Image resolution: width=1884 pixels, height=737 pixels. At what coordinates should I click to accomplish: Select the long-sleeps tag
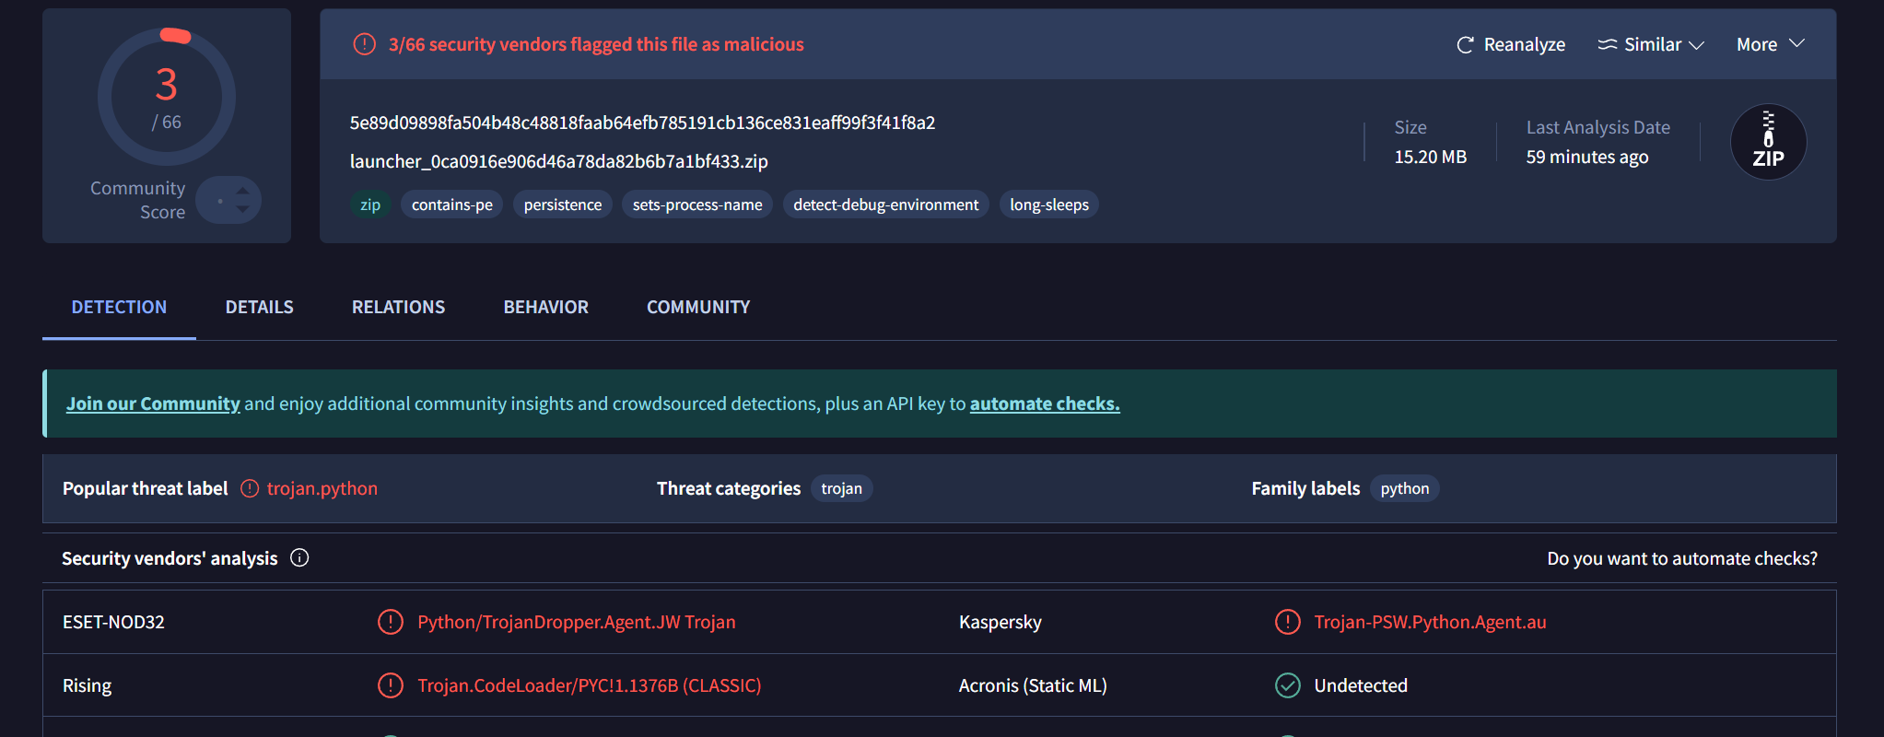coord(1049,205)
